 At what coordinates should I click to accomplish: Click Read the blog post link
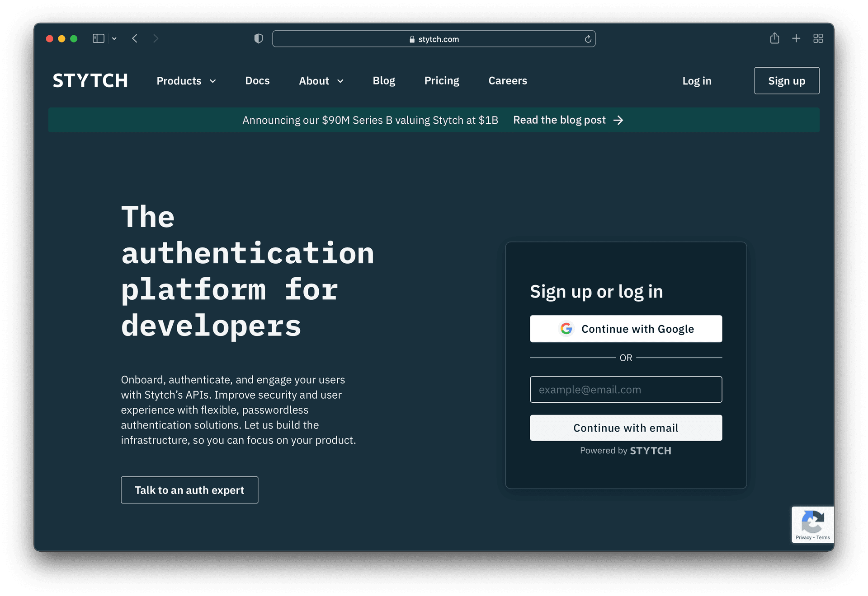pos(559,120)
